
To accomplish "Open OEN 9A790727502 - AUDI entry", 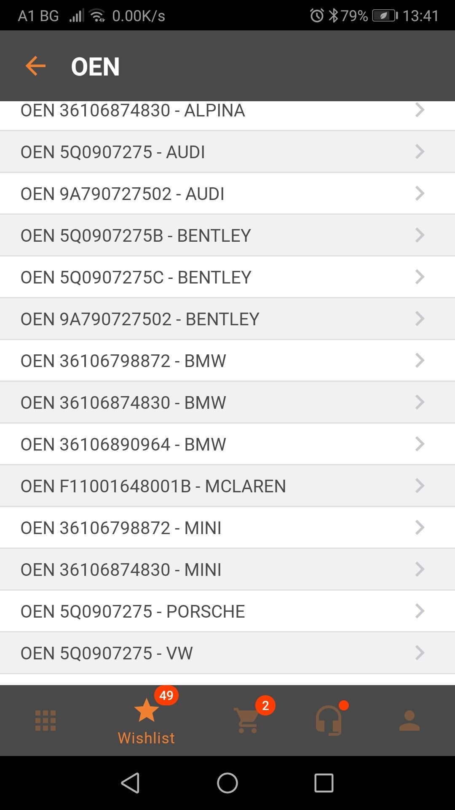I will click(227, 194).
